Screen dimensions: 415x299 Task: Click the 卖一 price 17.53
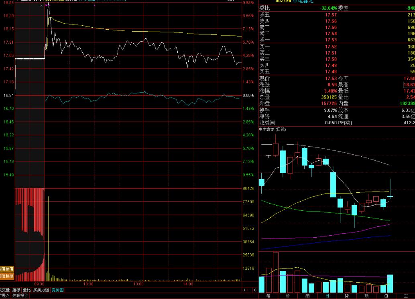331,40
